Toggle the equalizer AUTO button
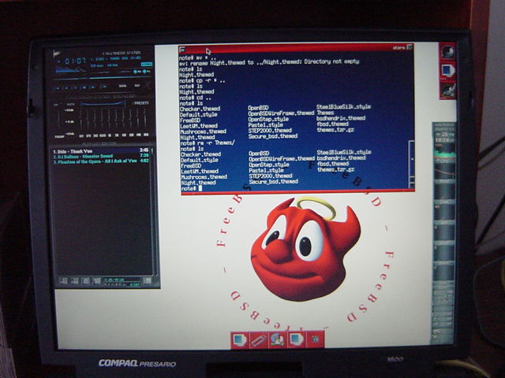This screenshot has height=378, width=505. tap(70, 105)
